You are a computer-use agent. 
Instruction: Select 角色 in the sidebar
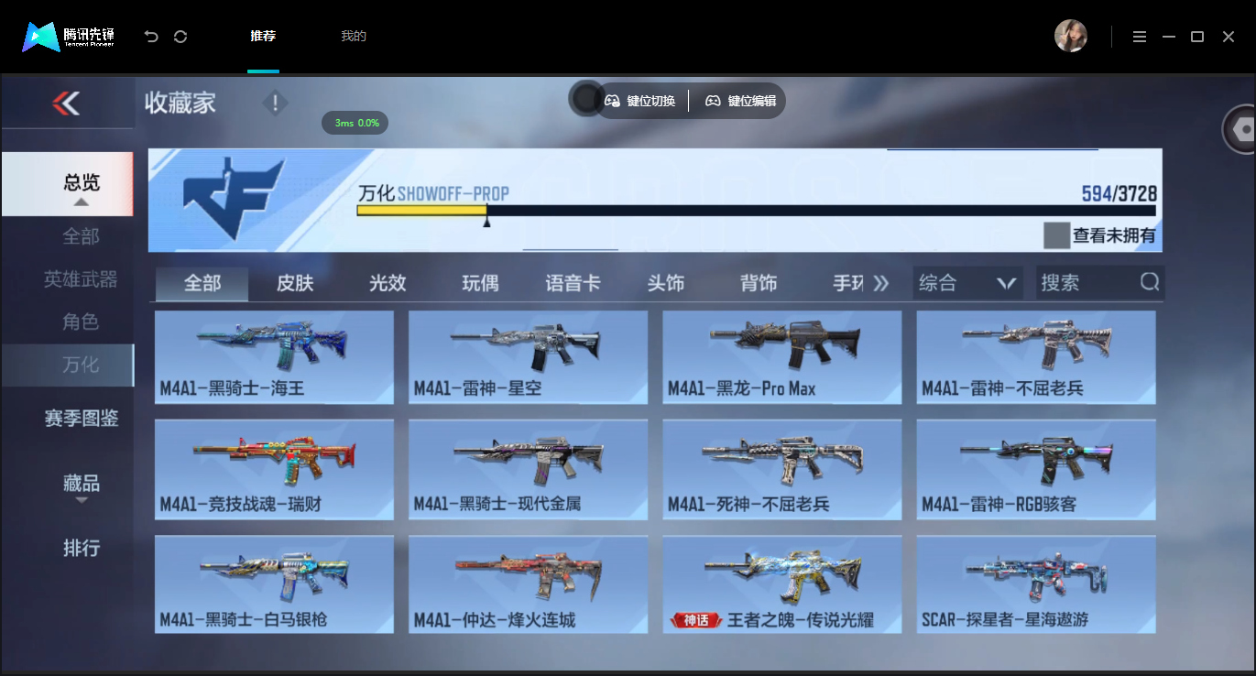click(81, 322)
